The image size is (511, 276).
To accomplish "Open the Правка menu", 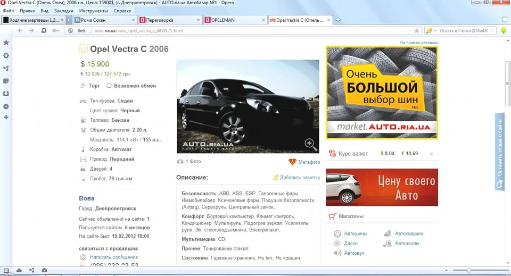I will click(x=27, y=11).
